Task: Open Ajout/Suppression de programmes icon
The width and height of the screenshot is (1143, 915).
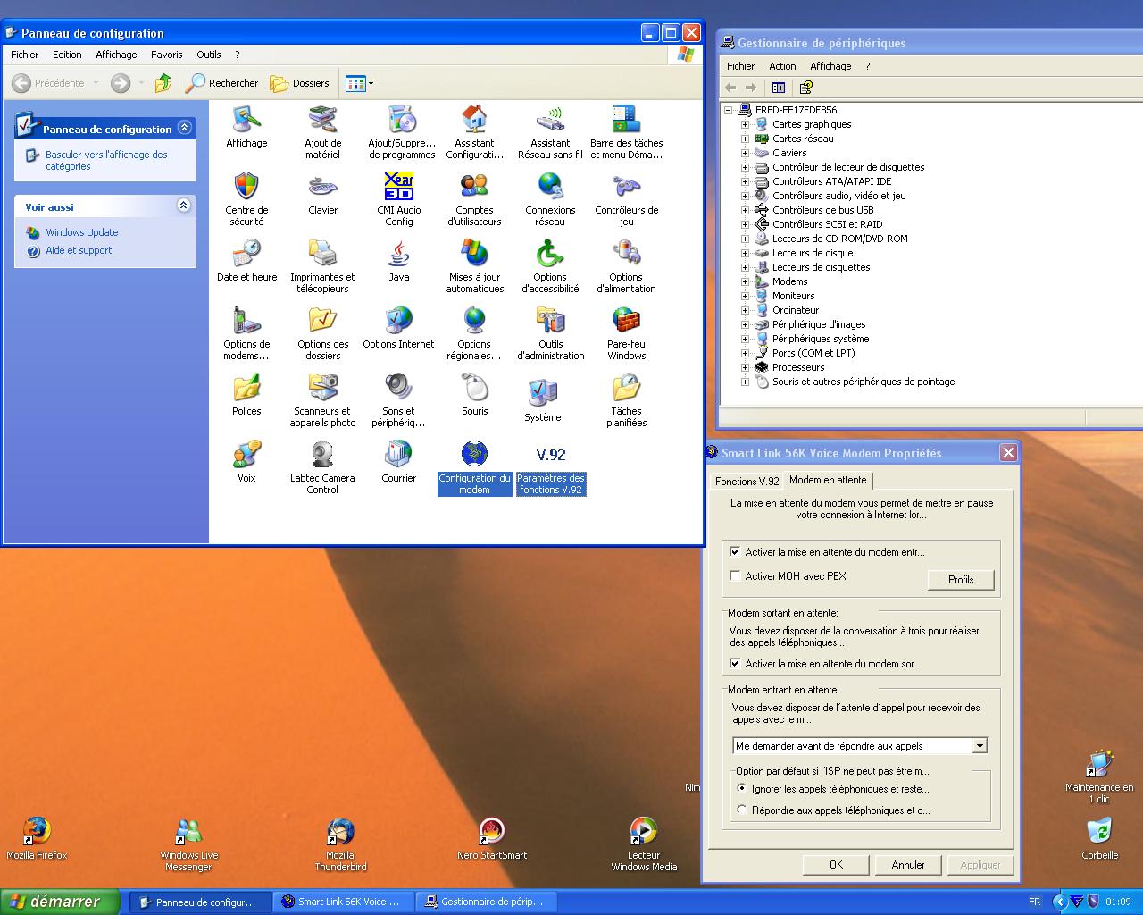Action: (402, 120)
